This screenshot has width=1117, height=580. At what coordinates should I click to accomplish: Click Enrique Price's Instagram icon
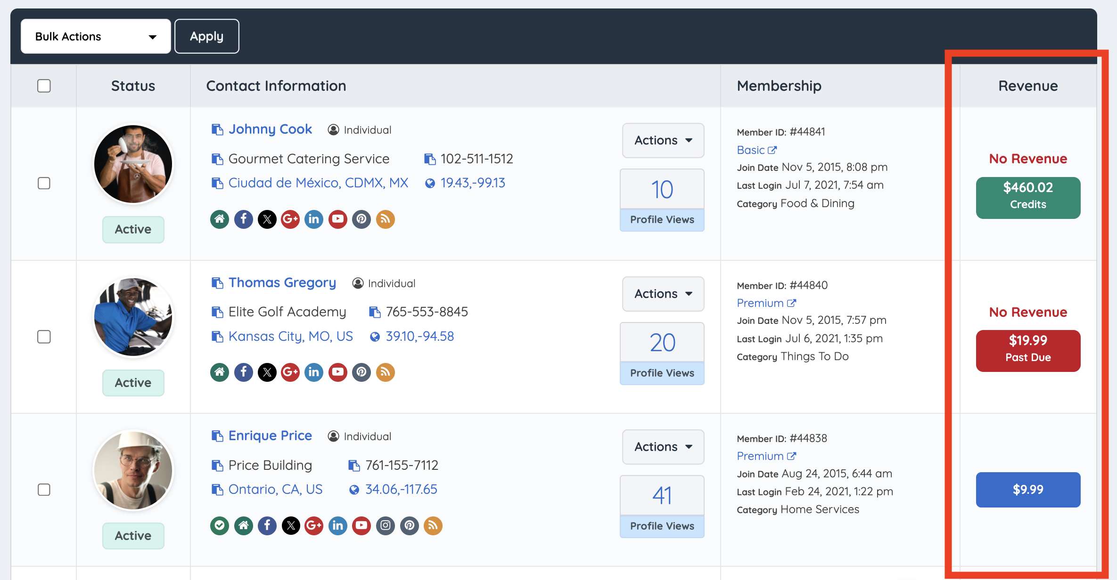[x=385, y=525]
